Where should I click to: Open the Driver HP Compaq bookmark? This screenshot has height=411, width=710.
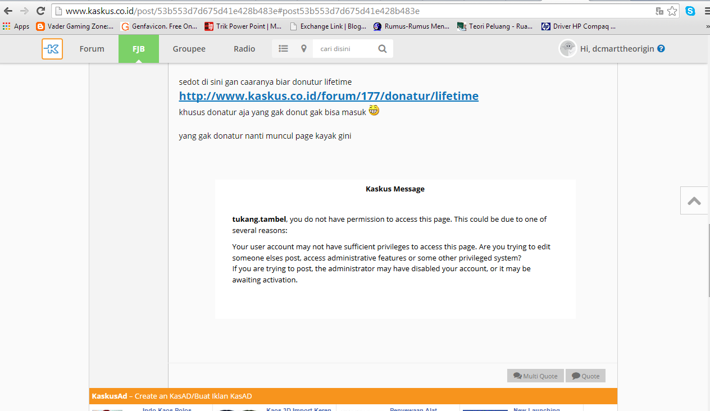(579, 26)
